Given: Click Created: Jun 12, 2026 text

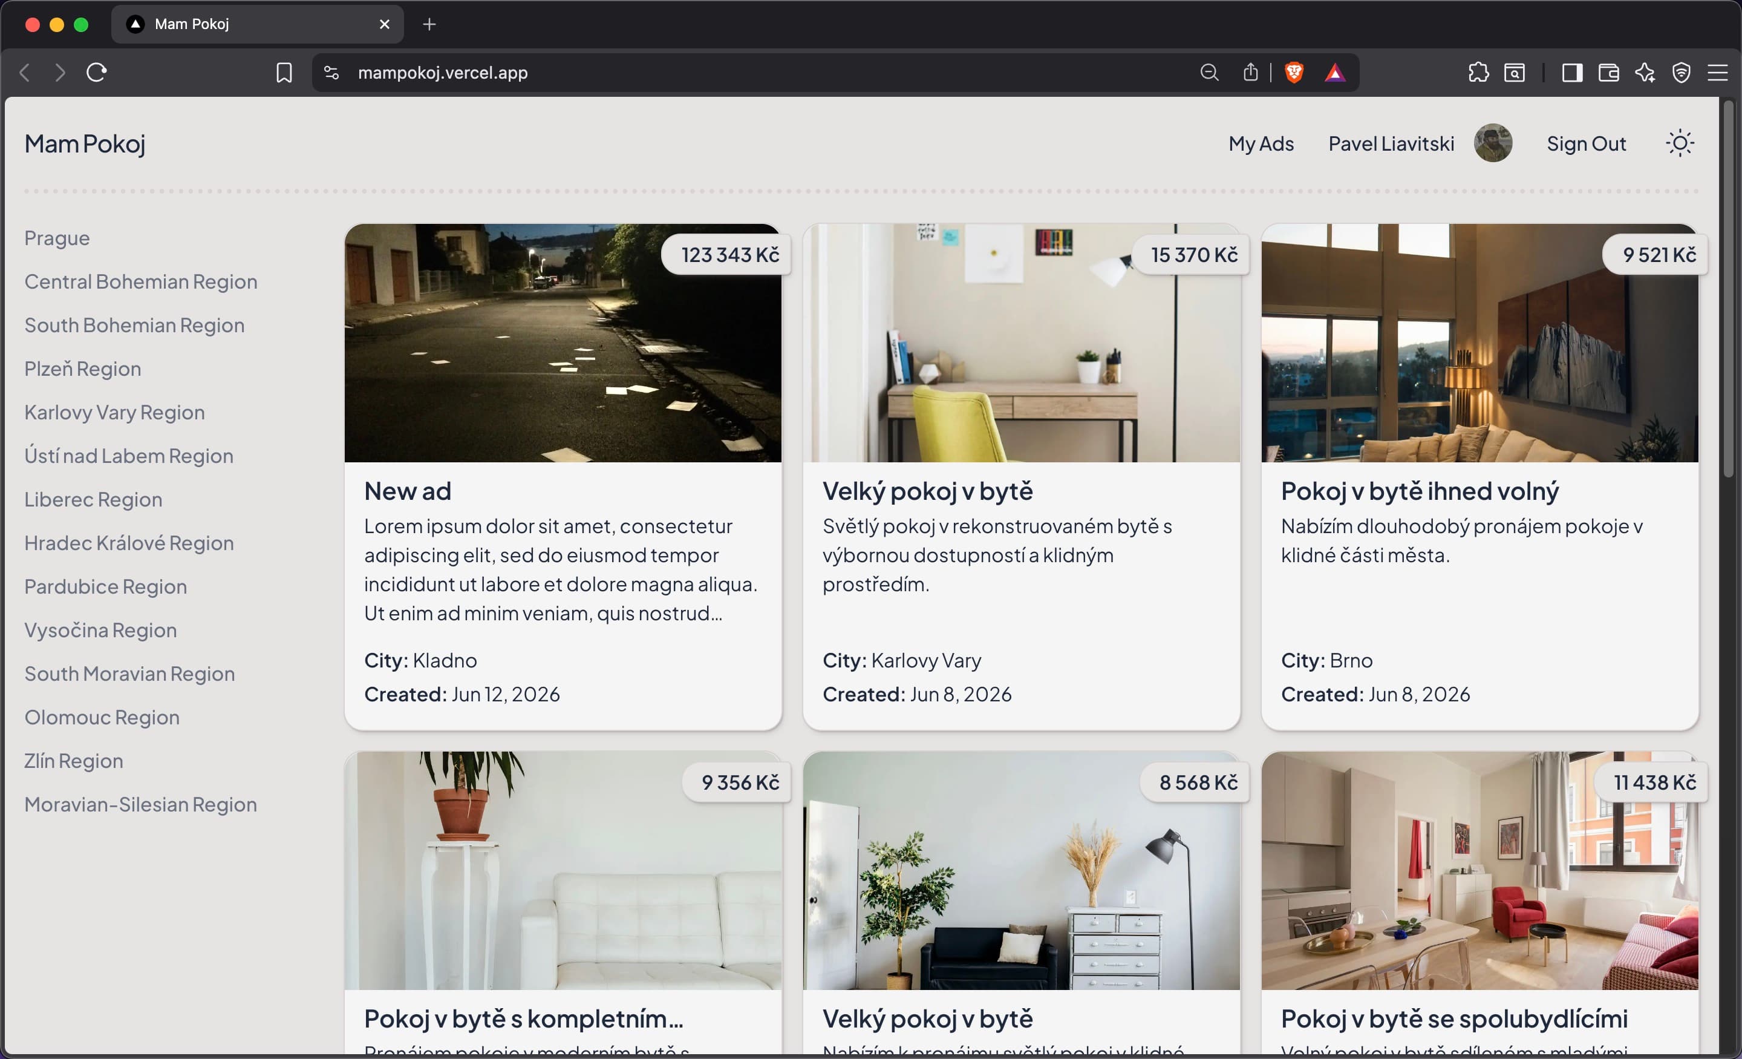Looking at the screenshot, I should click(462, 694).
